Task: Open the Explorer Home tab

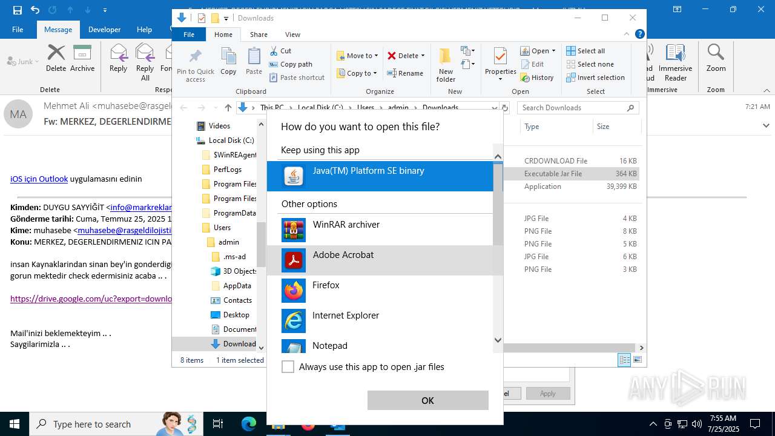Action: (x=223, y=35)
